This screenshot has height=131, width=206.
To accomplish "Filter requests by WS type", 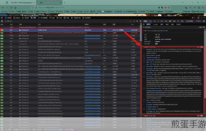I will pyautogui.click(x=178, y=21).
